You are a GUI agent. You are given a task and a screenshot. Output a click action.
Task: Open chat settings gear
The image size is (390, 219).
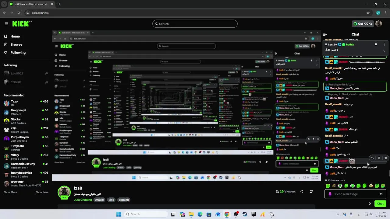pos(370,204)
